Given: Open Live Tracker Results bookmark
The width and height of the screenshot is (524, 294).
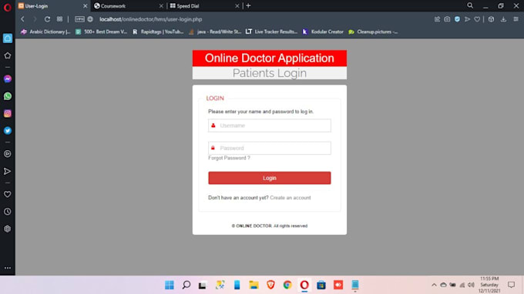Looking at the screenshot, I should [272, 32].
